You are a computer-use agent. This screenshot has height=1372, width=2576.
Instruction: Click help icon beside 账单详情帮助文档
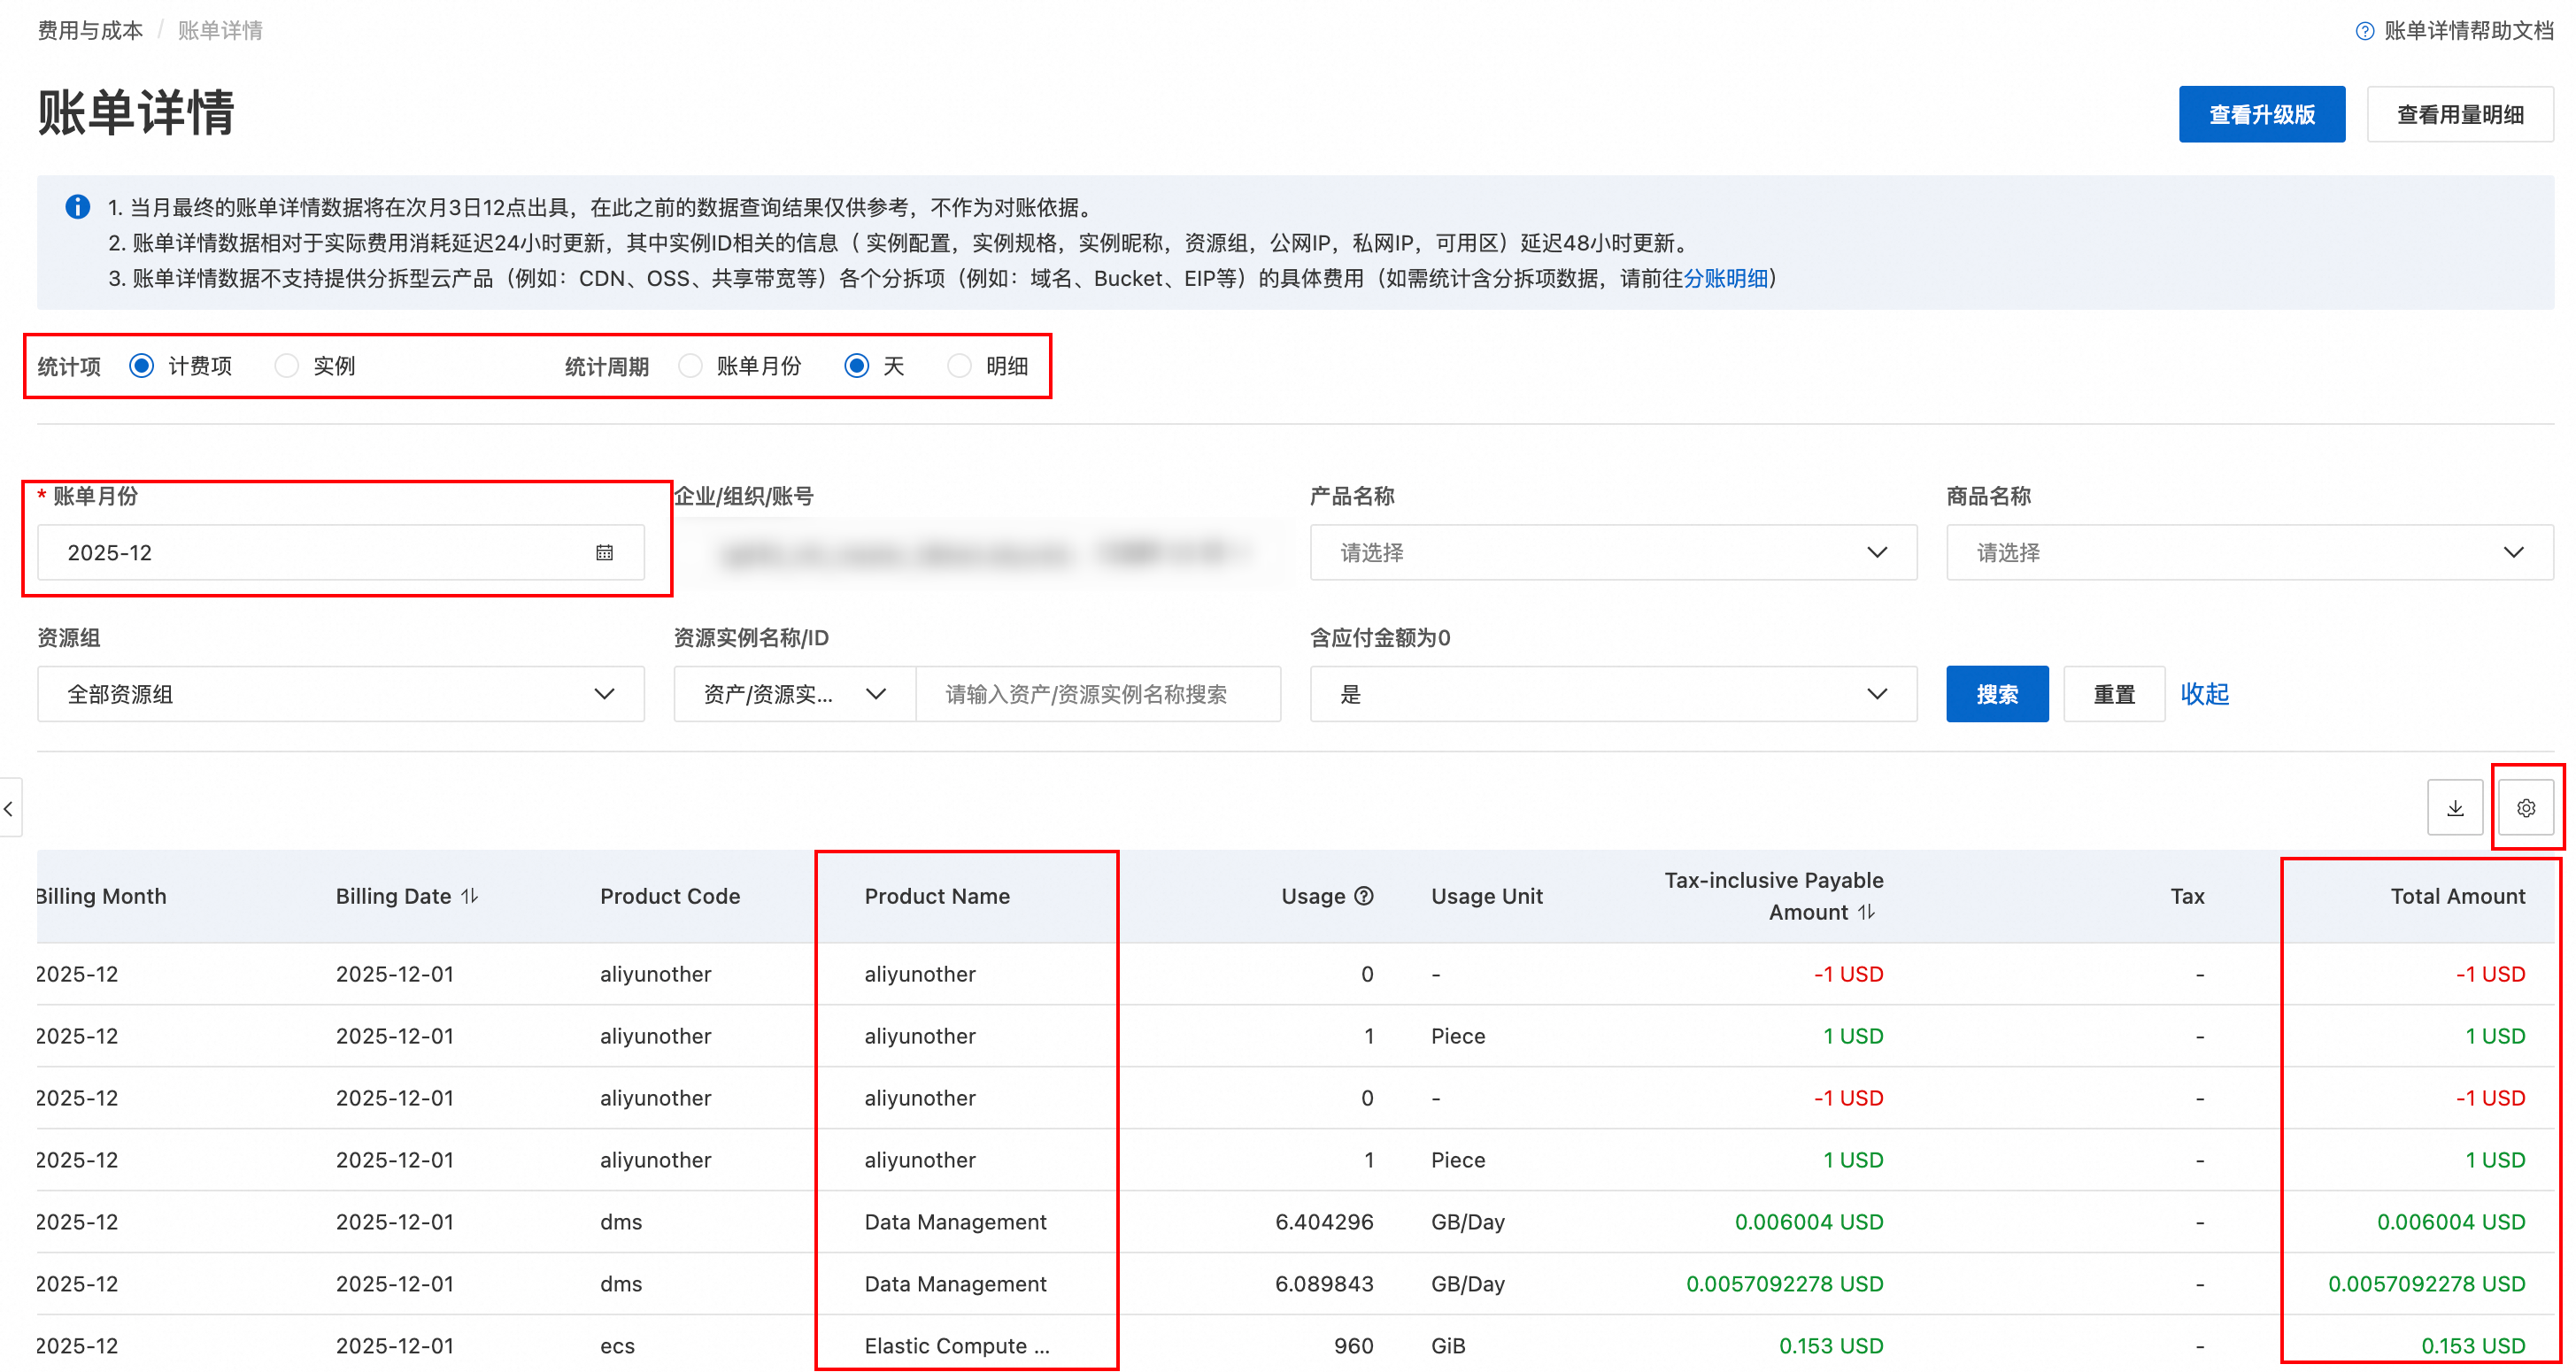pos(2364,31)
